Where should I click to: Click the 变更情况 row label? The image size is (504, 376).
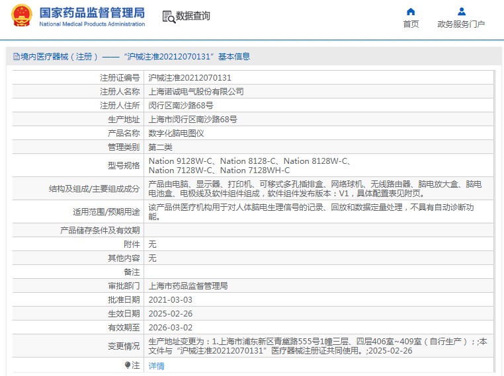tap(124, 346)
